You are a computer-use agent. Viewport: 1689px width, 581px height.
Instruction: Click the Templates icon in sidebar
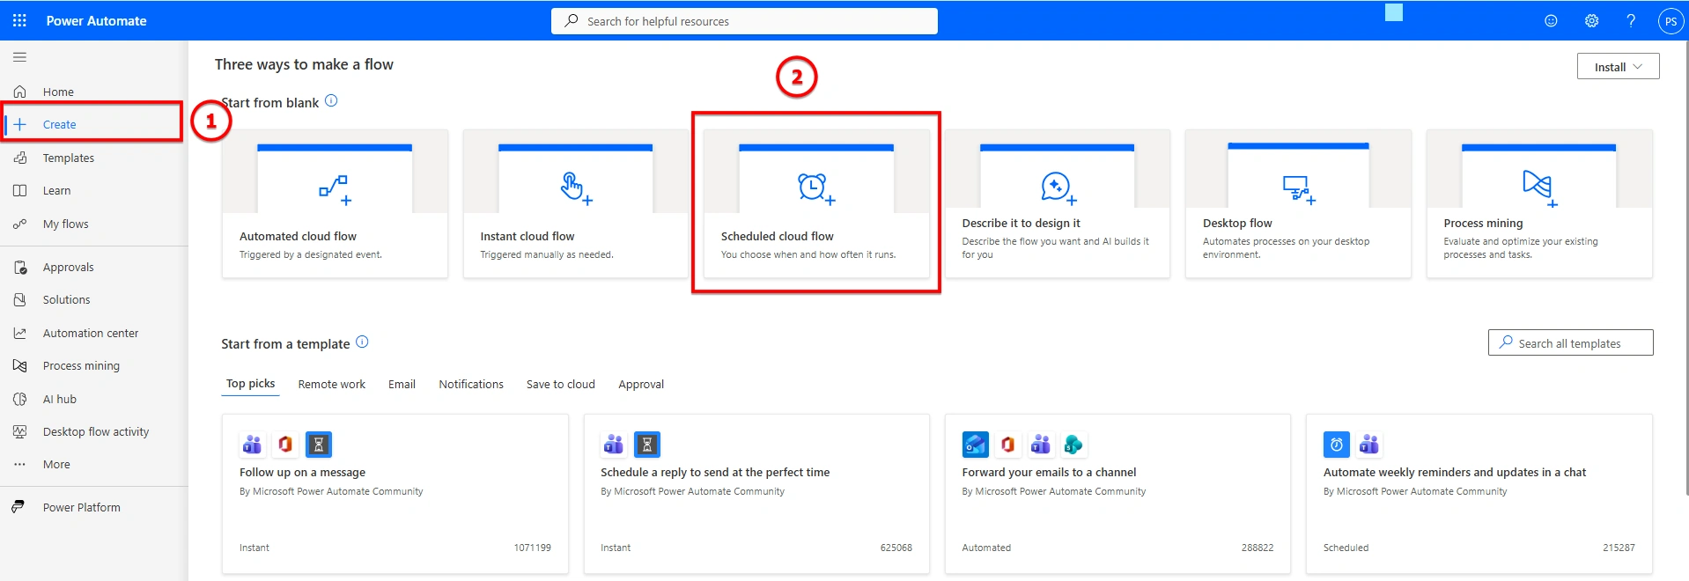pos(19,158)
